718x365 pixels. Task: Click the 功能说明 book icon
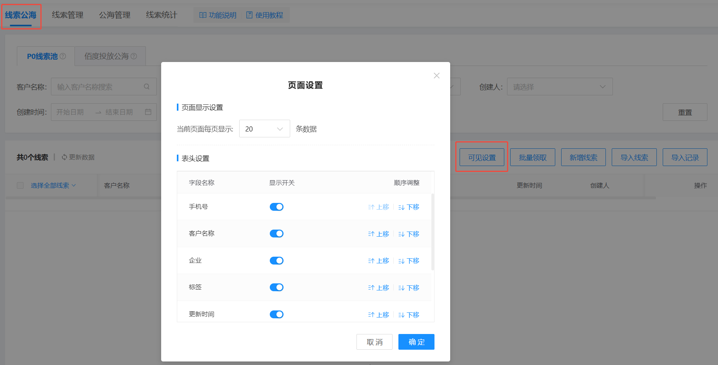[x=203, y=15]
